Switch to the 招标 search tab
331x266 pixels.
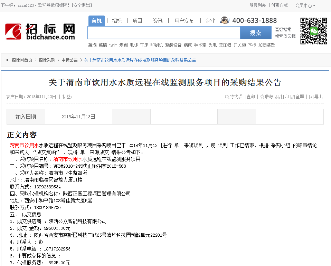tap(117, 21)
